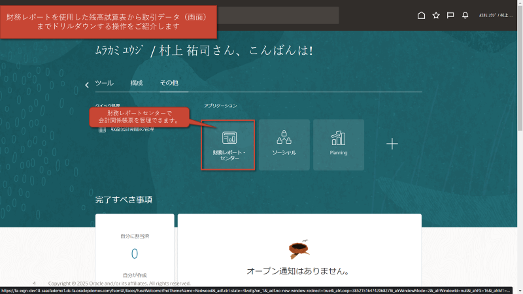Click the 完了すべき事項 heading
This screenshot has height=294, width=523.
pos(124,200)
